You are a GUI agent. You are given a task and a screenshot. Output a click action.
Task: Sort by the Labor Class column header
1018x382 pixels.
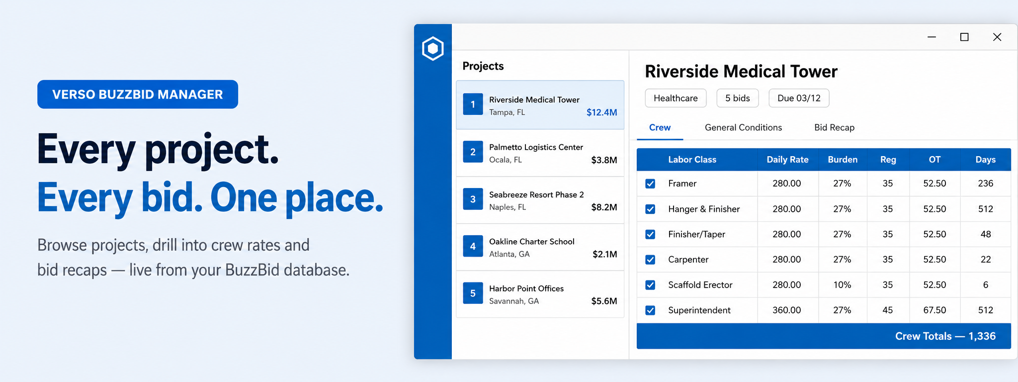pyautogui.click(x=692, y=160)
